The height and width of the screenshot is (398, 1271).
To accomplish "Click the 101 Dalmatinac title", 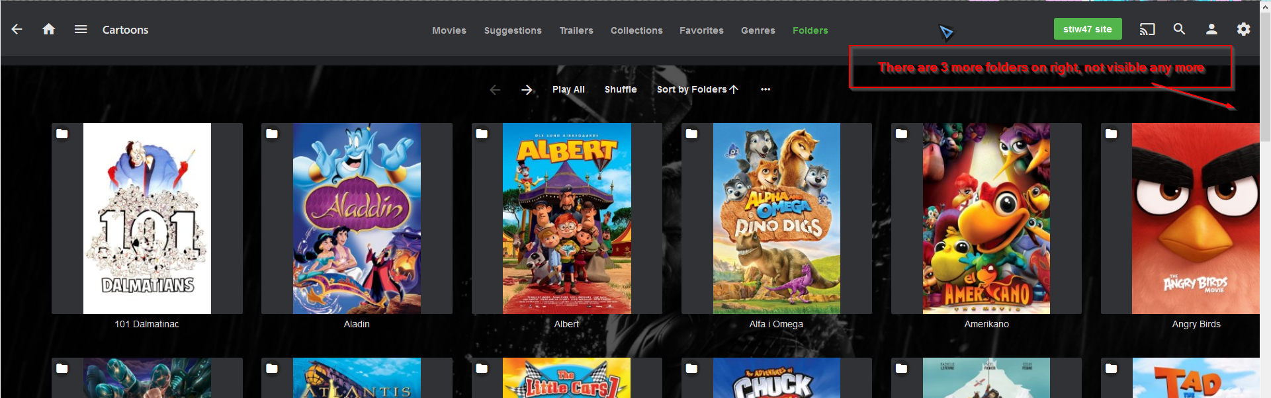I will [147, 324].
